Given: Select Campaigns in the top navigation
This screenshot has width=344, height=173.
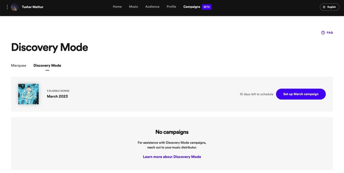Looking at the screenshot, I should [192, 7].
